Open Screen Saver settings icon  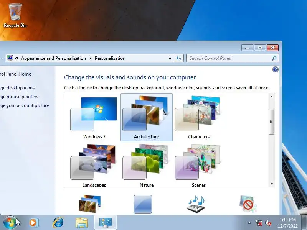(x=248, y=204)
